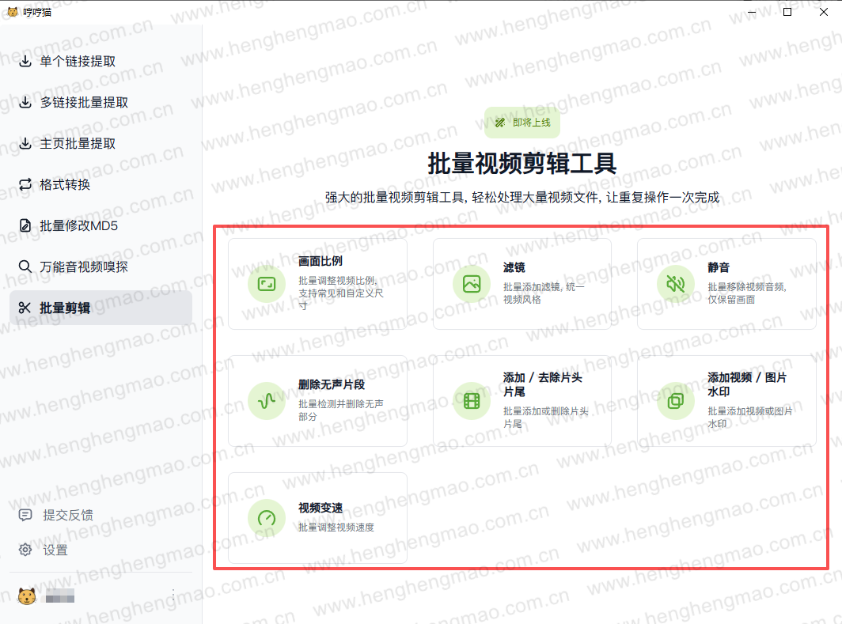Click the cat avatar at bottom left
The width and height of the screenshot is (842, 624).
(x=27, y=596)
